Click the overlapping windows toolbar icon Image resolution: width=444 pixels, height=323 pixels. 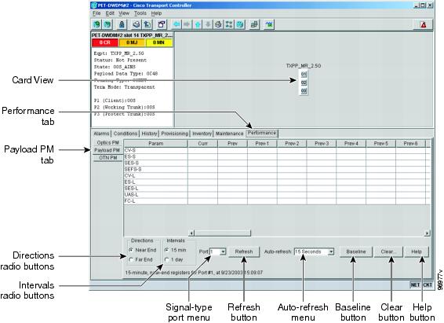tap(254, 24)
